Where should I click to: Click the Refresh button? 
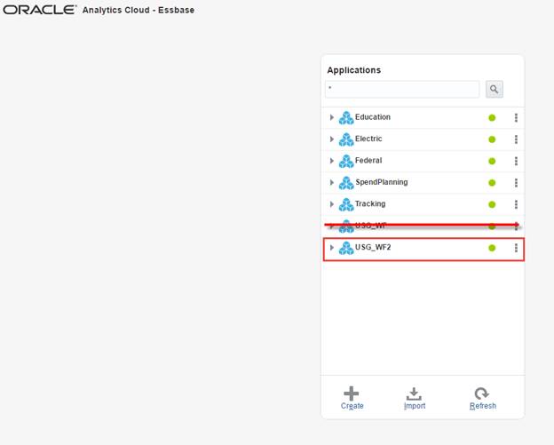coord(482,397)
